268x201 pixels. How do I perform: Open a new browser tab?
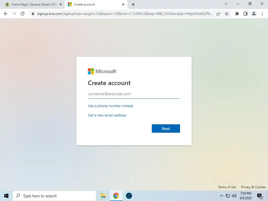[x=133, y=4]
